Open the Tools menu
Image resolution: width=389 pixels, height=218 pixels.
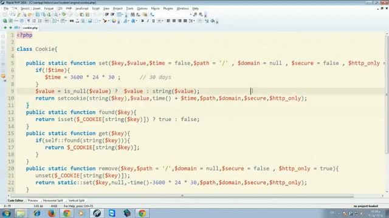(129, 8)
